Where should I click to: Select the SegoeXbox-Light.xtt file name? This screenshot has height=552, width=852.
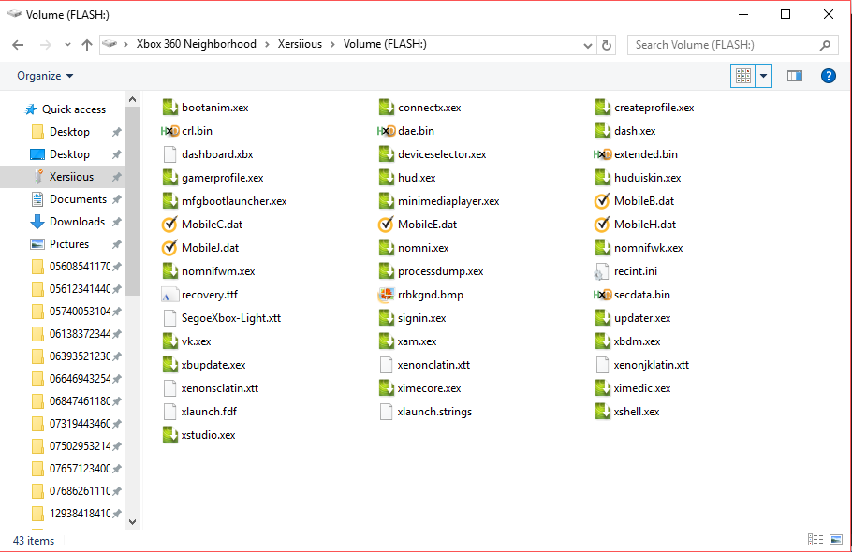[231, 318]
